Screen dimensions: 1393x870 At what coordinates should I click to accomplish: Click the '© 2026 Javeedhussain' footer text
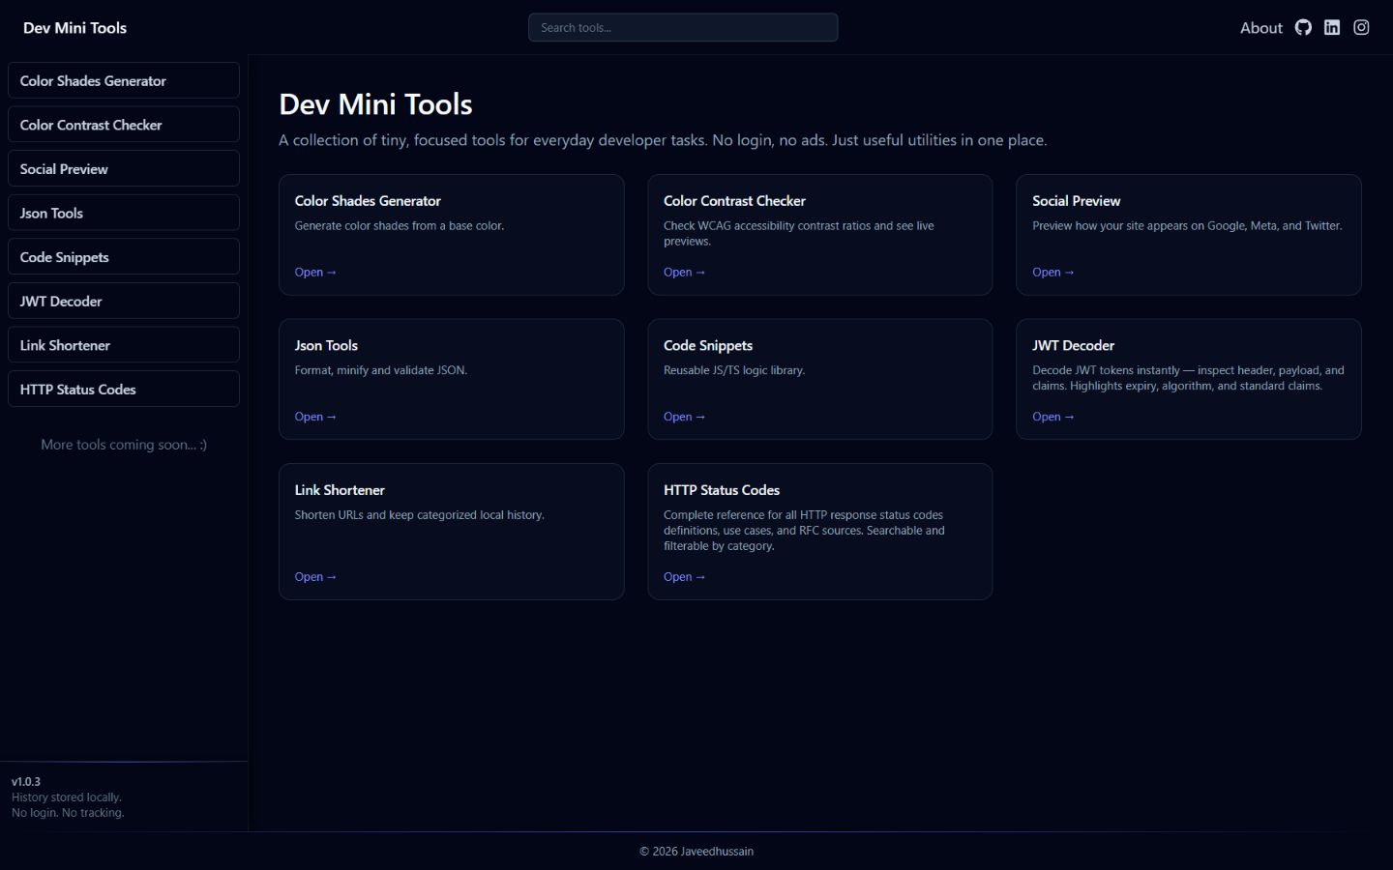click(x=696, y=852)
